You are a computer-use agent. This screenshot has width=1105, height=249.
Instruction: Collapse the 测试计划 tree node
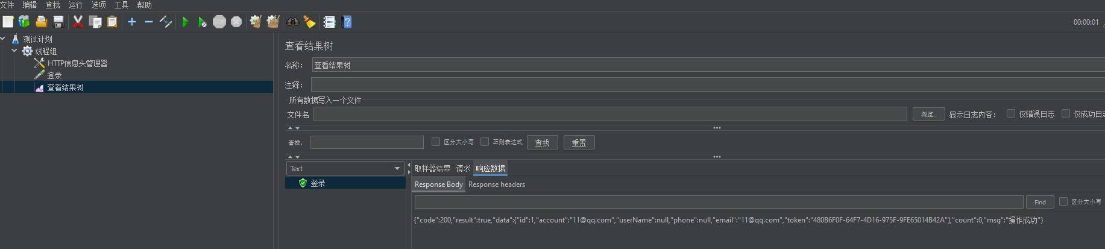pos(3,39)
